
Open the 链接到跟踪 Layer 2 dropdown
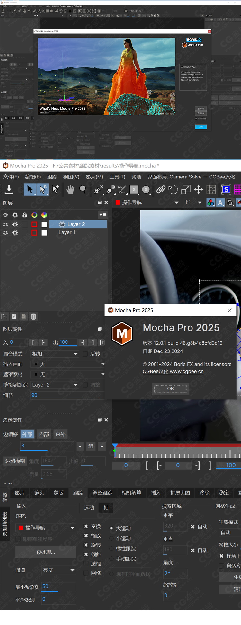pos(55,385)
